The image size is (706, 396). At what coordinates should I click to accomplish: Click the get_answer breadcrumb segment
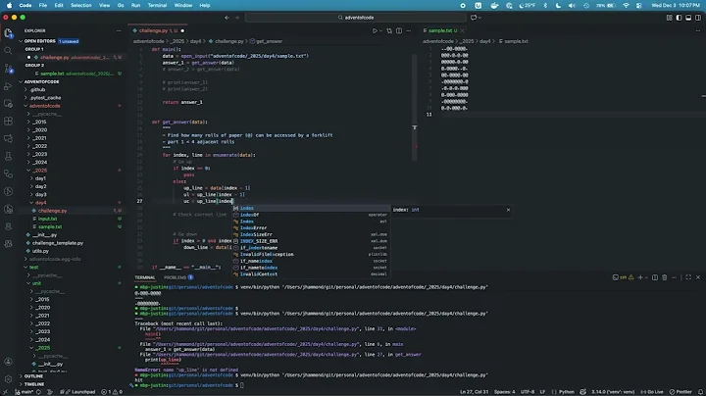click(269, 41)
